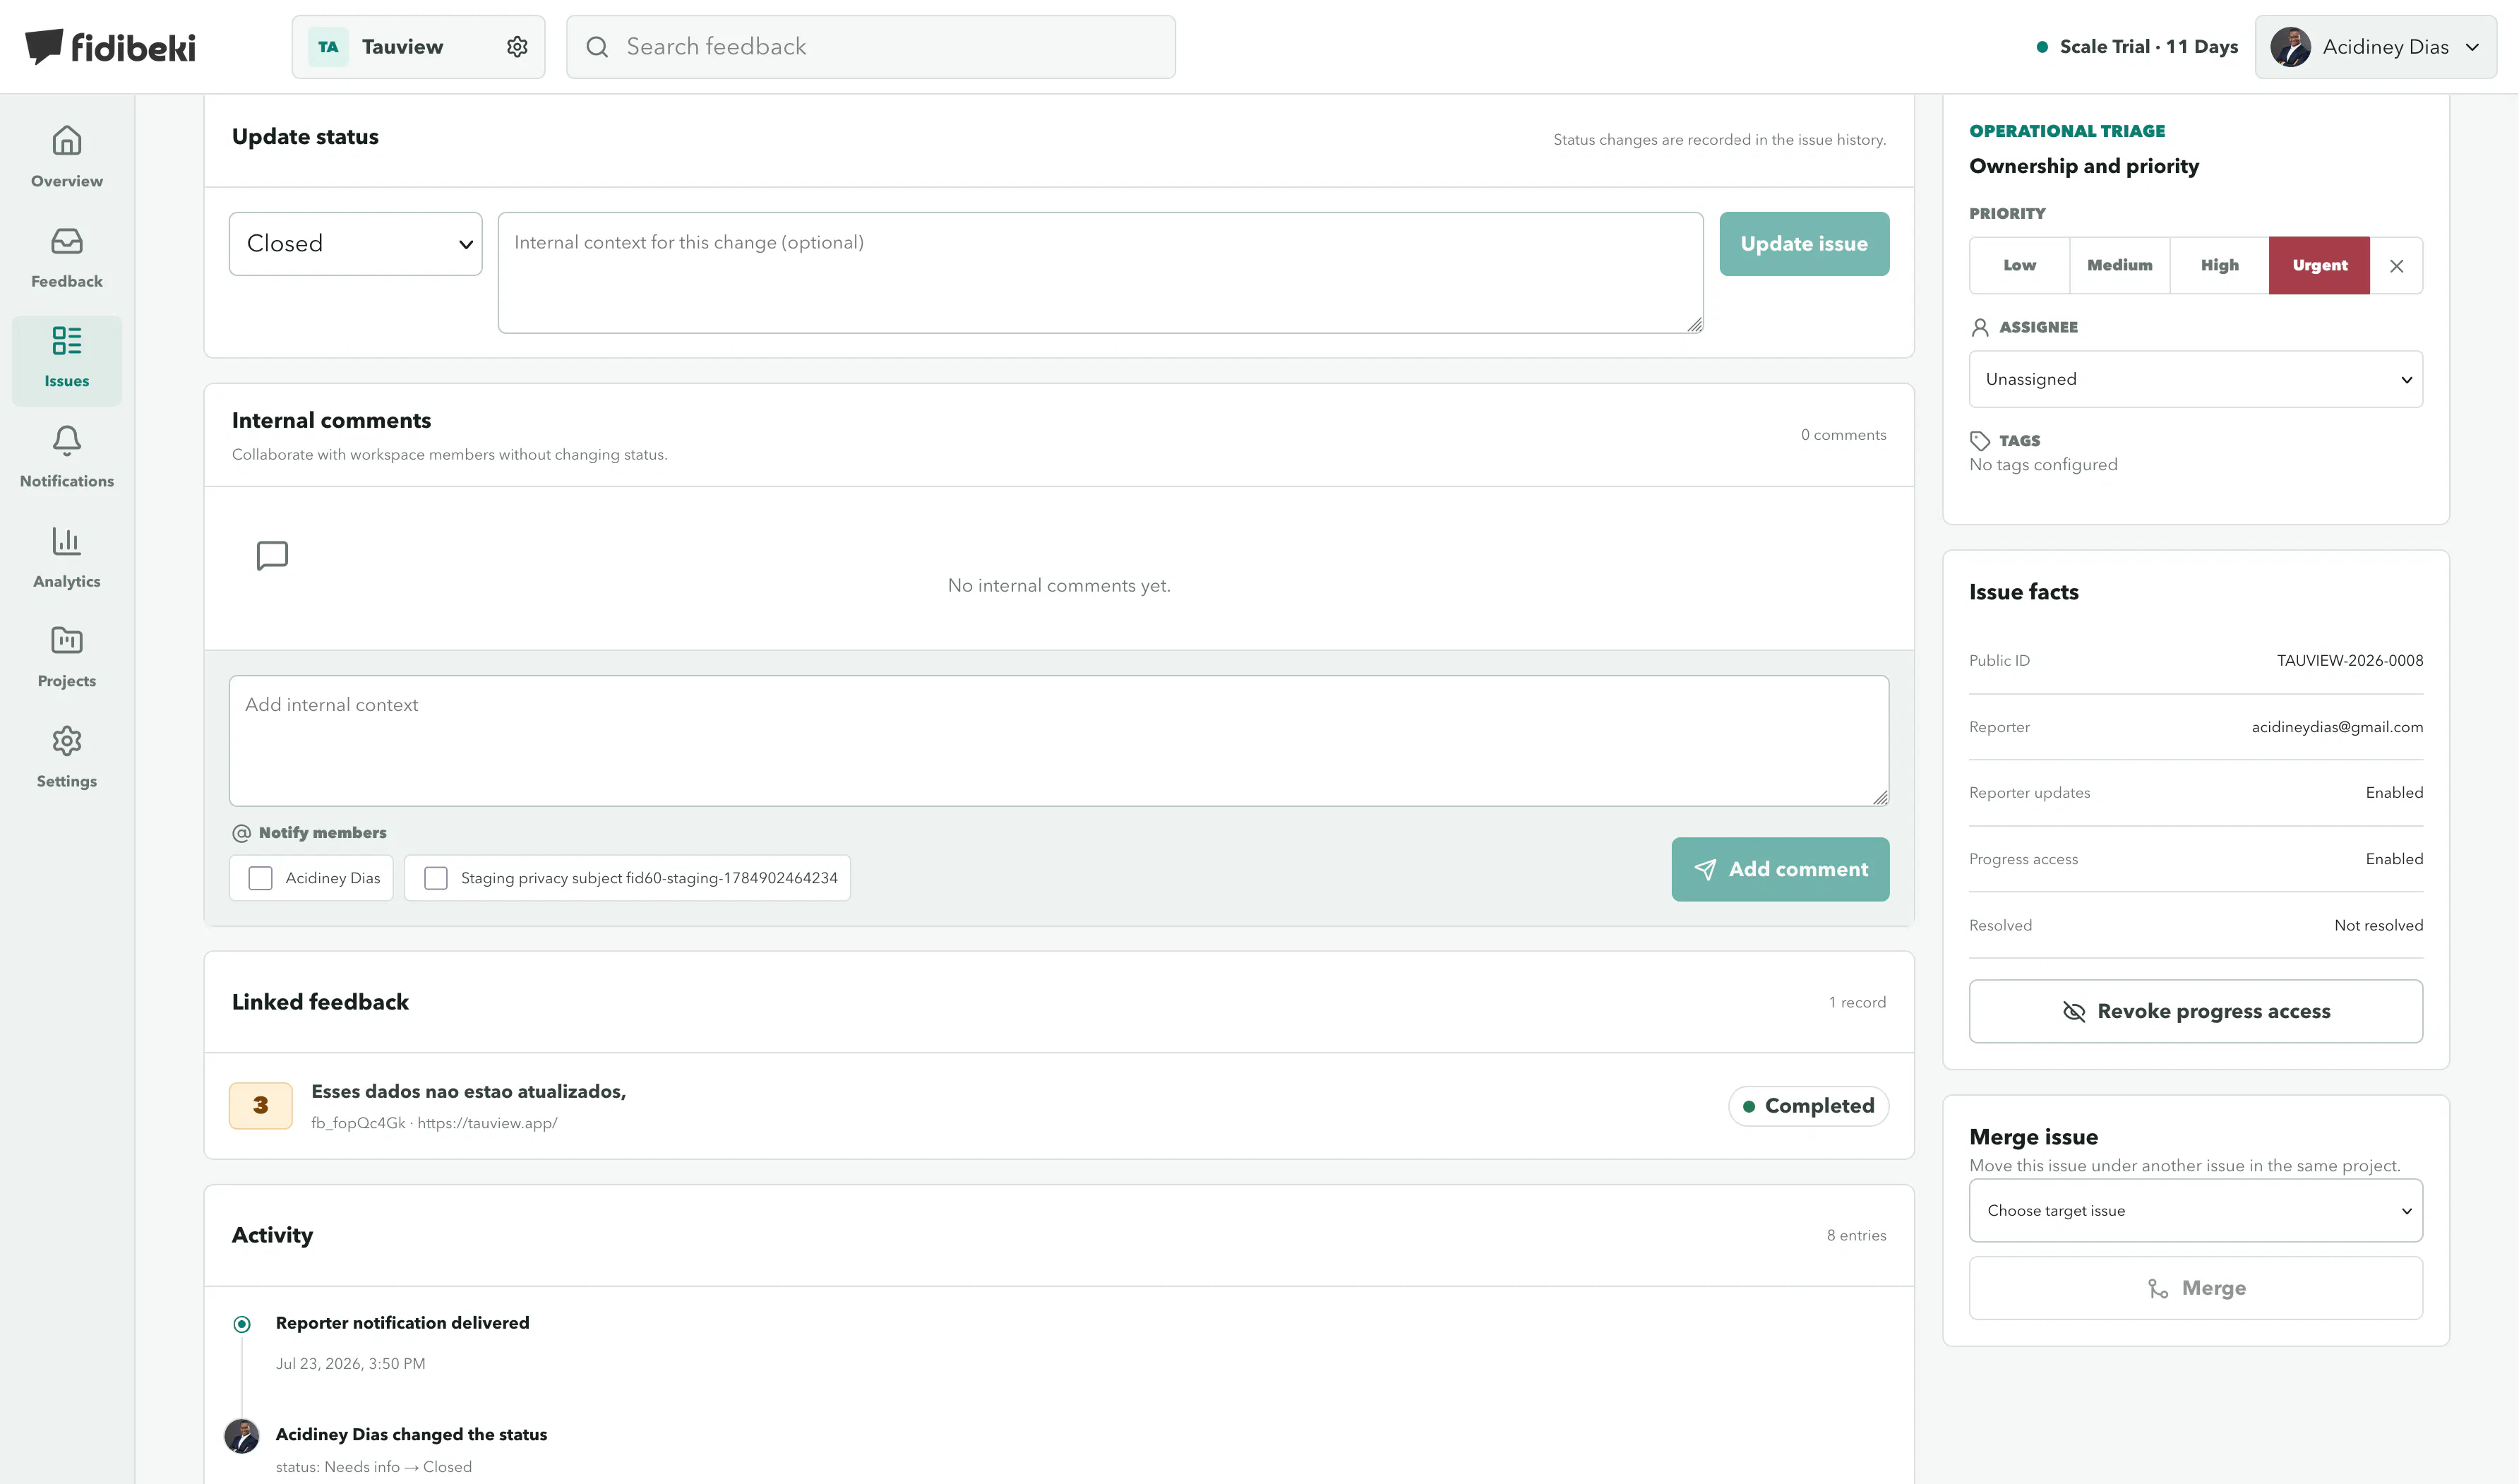The height and width of the screenshot is (1484, 2519).
Task: Set priority to High
Action: (2219, 265)
